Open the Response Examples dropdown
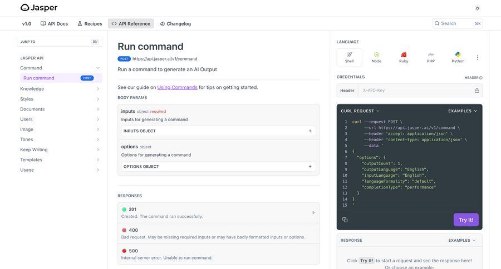 462,240
